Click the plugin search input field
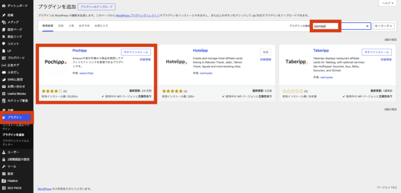The width and height of the screenshot is (401, 193). [x=342, y=26]
